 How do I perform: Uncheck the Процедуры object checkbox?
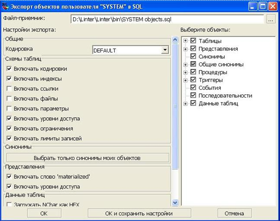(x=193, y=72)
